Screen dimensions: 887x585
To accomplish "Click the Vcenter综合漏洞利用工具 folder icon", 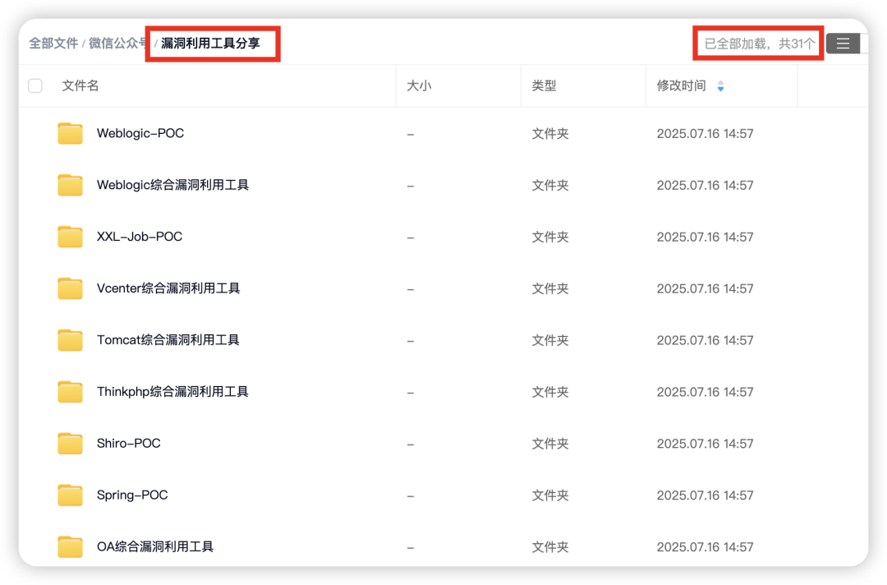I will click(x=70, y=288).
